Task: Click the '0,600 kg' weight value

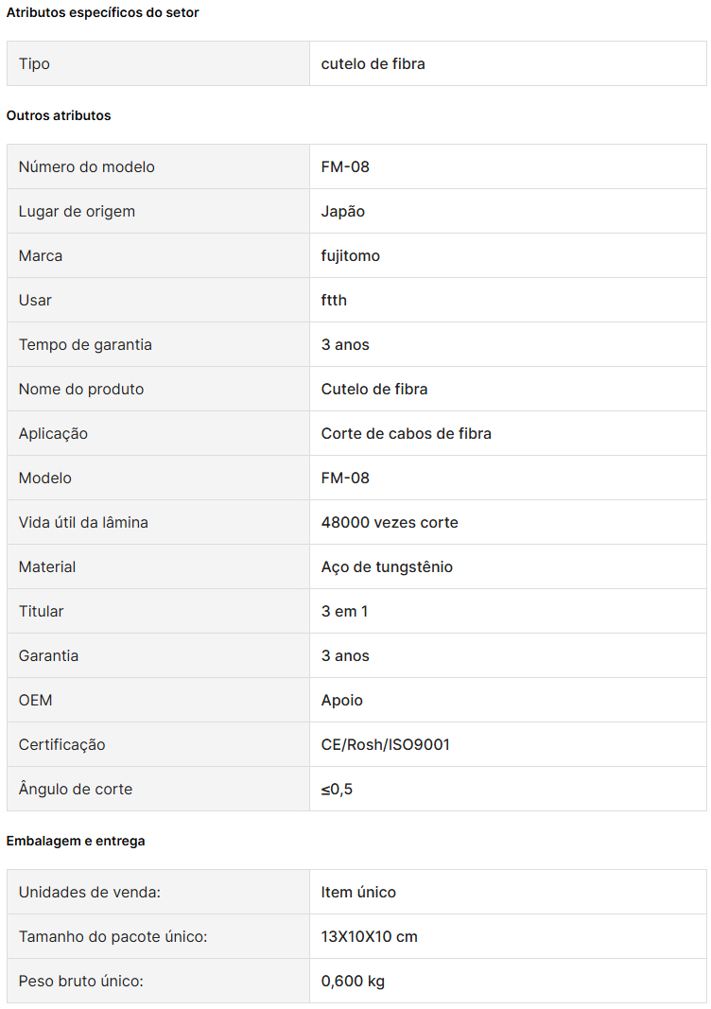Action: (x=353, y=981)
